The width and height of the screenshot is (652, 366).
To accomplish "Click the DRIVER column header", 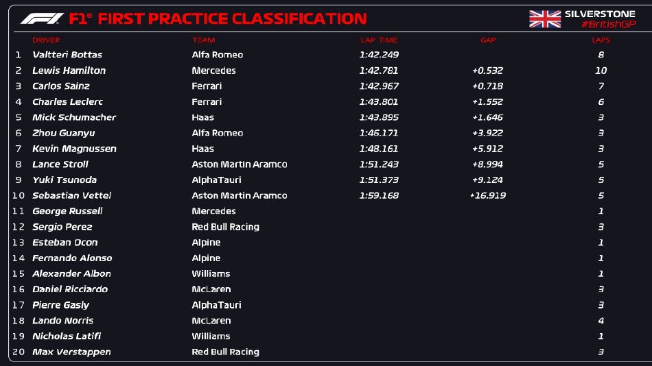I will click(46, 40).
